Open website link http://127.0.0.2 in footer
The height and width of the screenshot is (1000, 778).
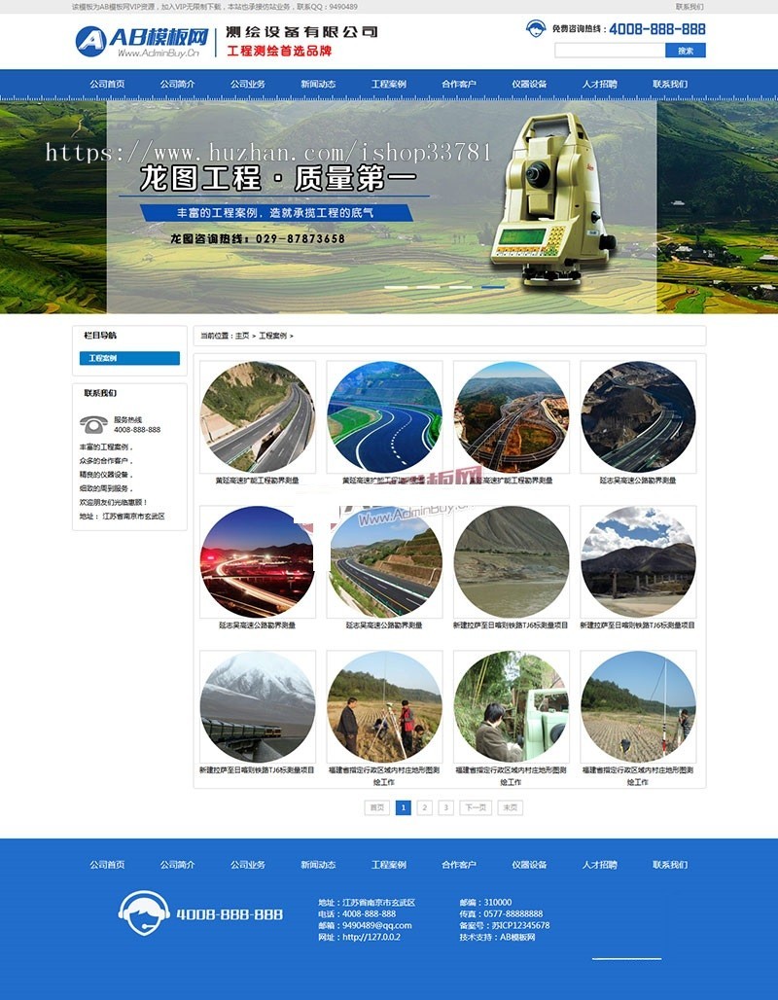point(370,938)
